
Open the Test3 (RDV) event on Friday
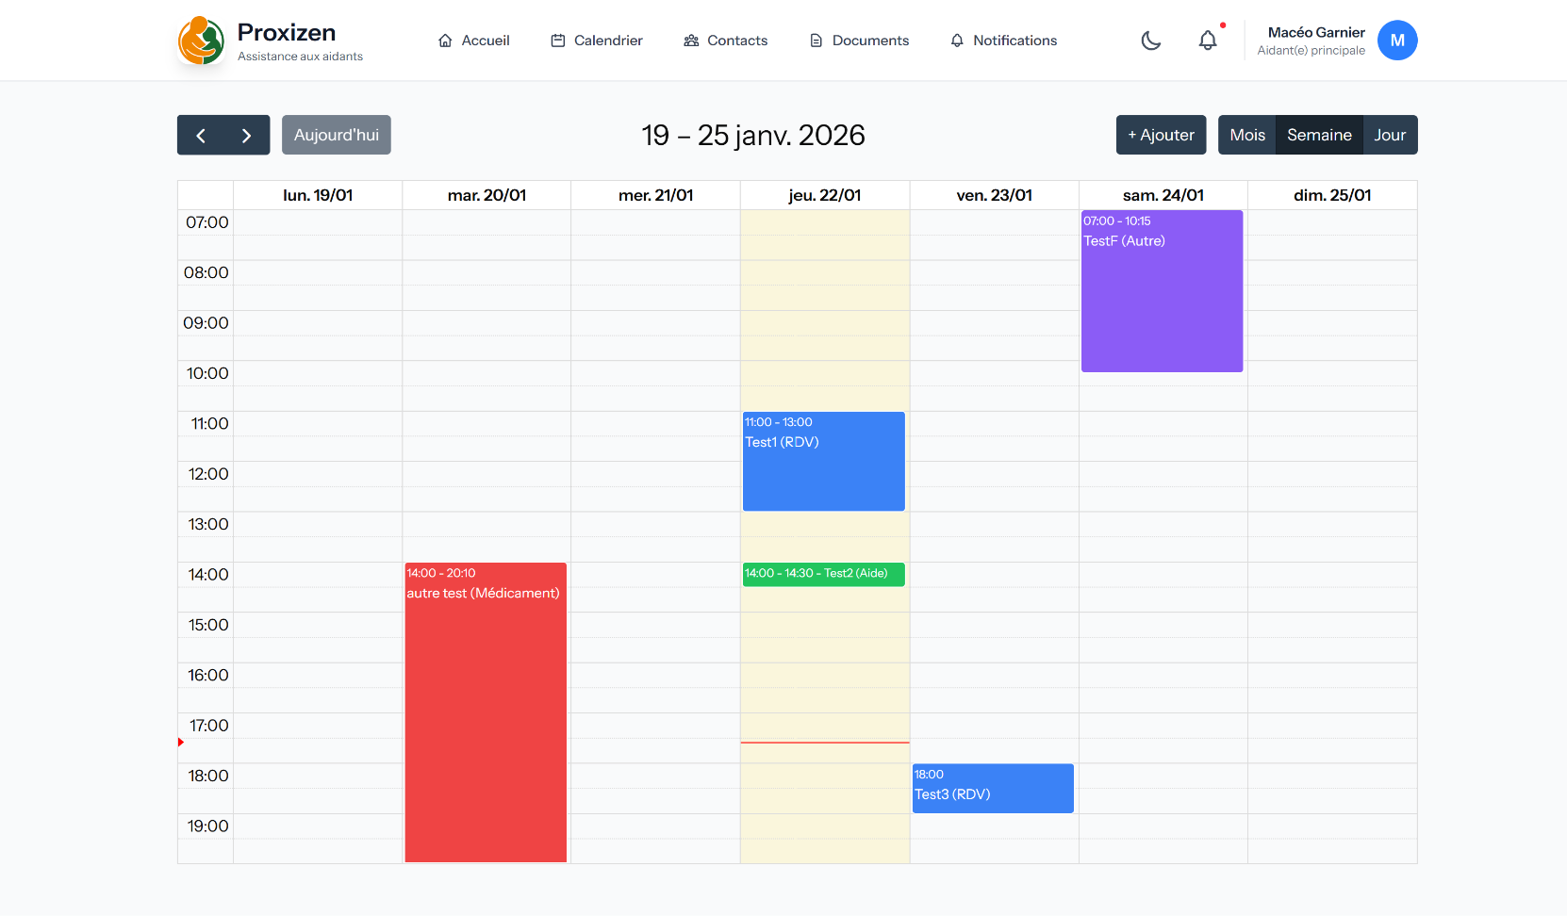coord(993,788)
